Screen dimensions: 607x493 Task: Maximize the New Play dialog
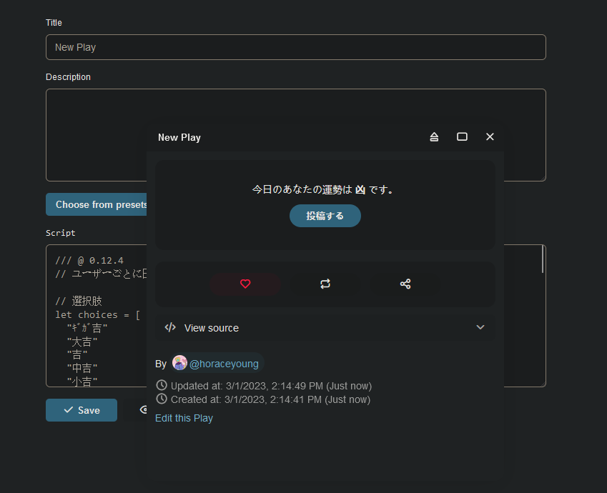click(462, 136)
